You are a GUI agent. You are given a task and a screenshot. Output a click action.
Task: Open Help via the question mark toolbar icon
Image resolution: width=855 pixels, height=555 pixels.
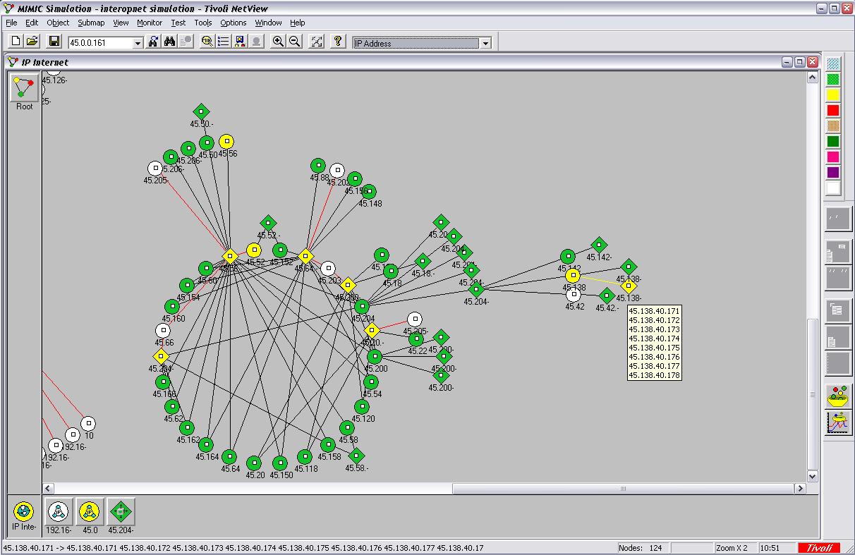(337, 41)
